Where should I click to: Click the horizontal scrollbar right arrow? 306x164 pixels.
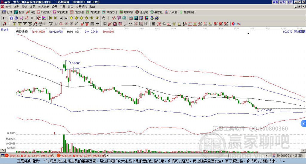267,156
